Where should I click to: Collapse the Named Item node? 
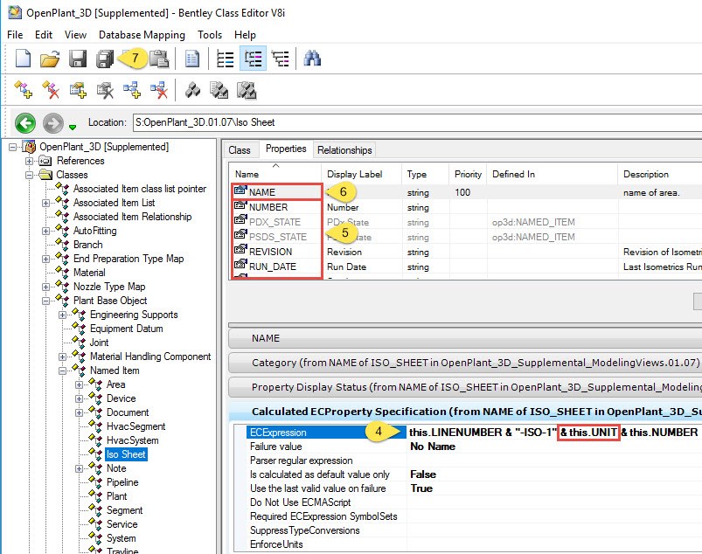pos(62,370)
